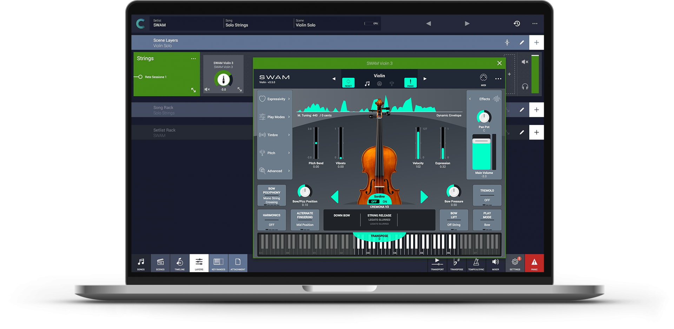Click the Expression slider
The image size is (674, 329).
coord(443,143)
